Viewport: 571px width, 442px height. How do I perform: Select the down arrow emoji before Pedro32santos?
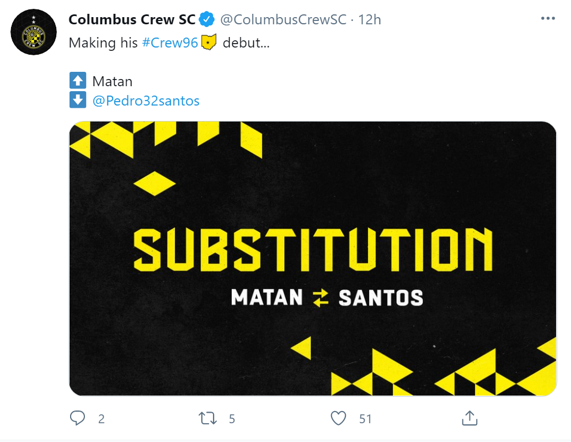(77, 100)
